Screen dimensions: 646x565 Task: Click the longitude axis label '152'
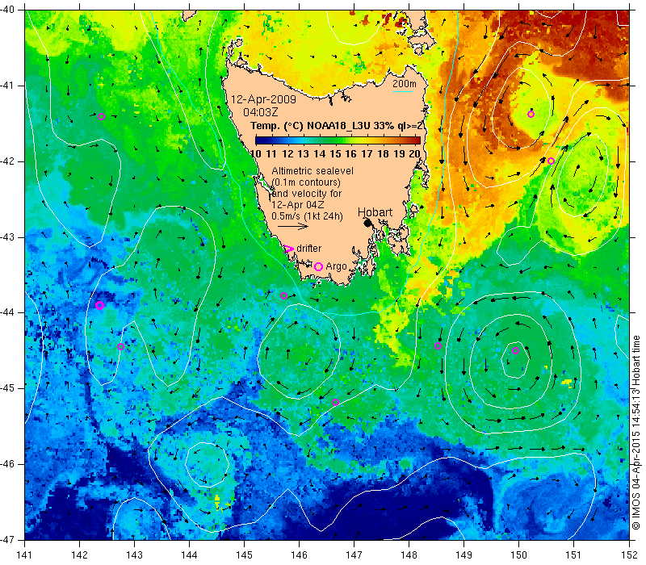point(630,555)
